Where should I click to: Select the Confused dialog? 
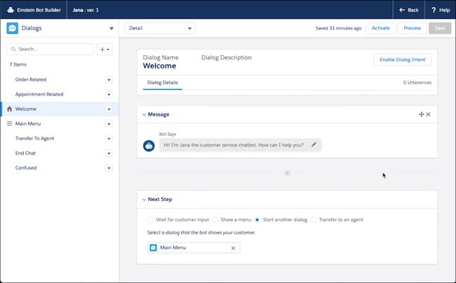click(26, 167)
